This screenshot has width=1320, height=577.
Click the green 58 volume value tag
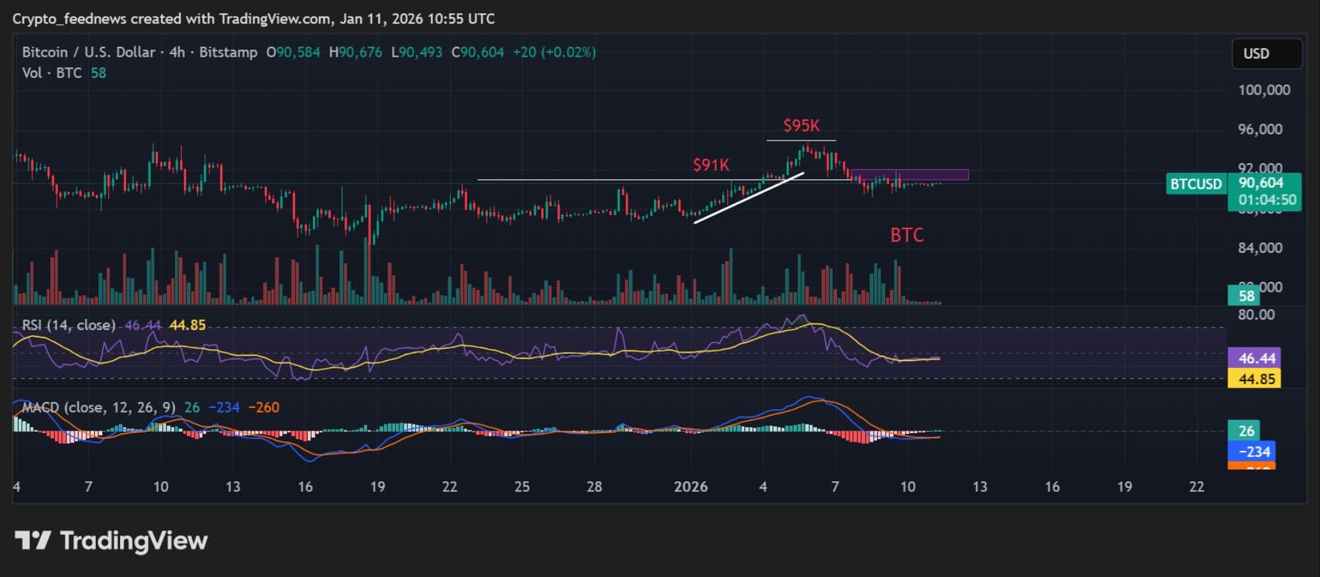[1244, 296]
